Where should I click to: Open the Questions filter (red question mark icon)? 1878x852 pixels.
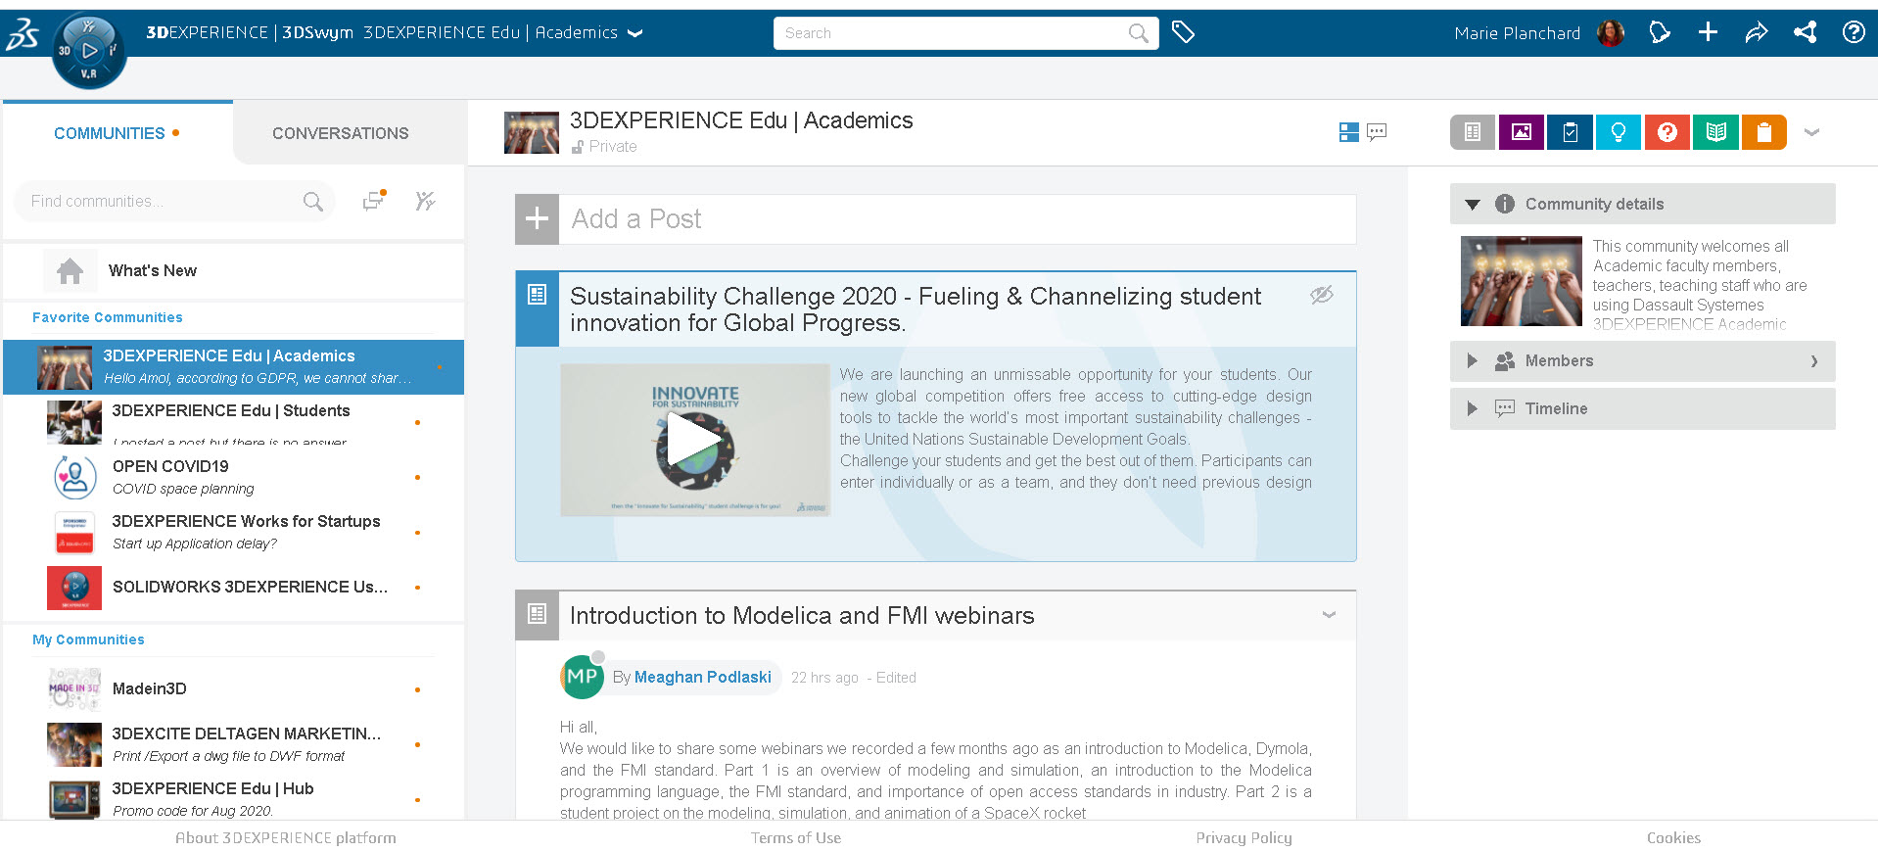click(x=1667, y=132)
